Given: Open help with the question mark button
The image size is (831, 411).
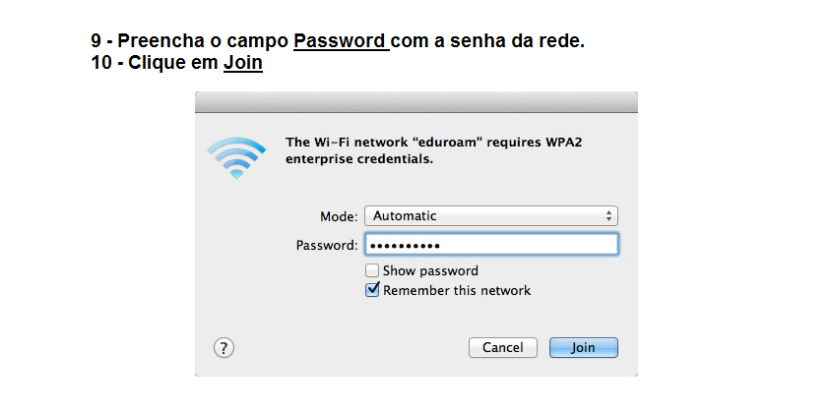Looking at the screenshot, I should pos(224,348).
